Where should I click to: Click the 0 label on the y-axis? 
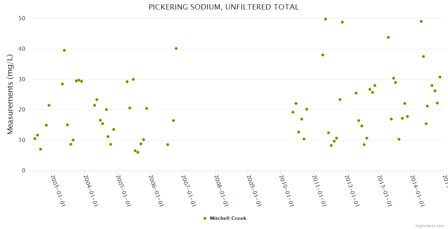coord(23,171)
